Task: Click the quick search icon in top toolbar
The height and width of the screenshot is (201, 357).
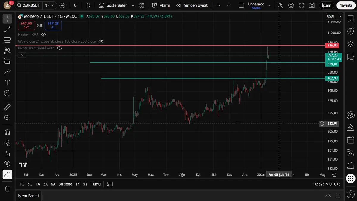Action: (x=280, y=5)
